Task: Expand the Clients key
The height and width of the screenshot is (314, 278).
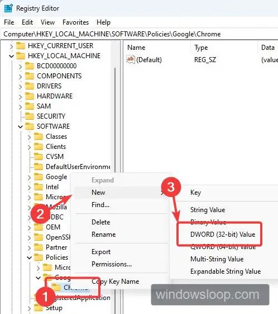Action: pyautogui.click(x=29, y=147)
